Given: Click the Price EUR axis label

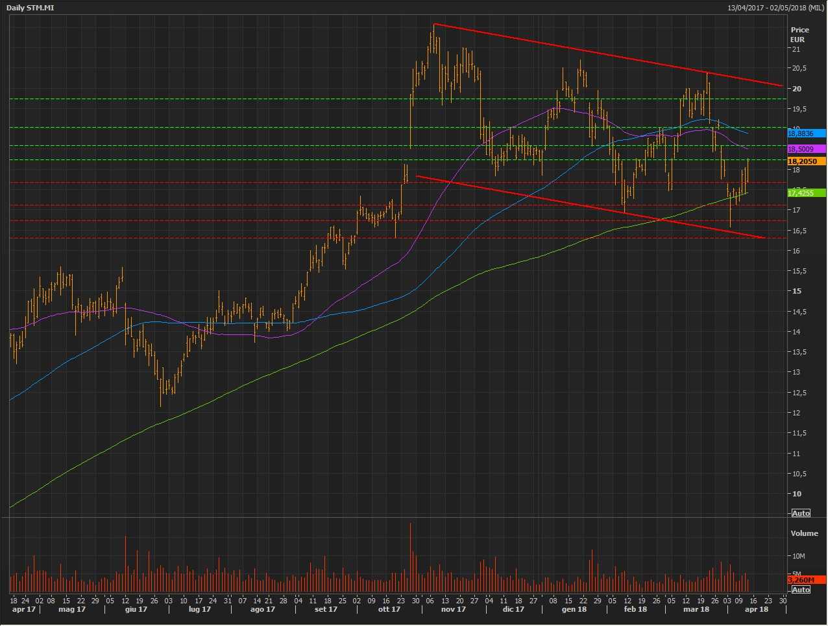Looking at the screenshot, I should 799,34.
